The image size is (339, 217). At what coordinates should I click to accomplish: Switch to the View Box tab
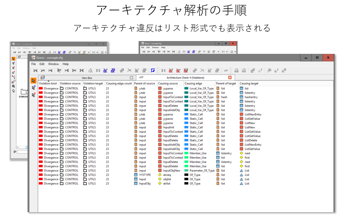tap(87, 78)
